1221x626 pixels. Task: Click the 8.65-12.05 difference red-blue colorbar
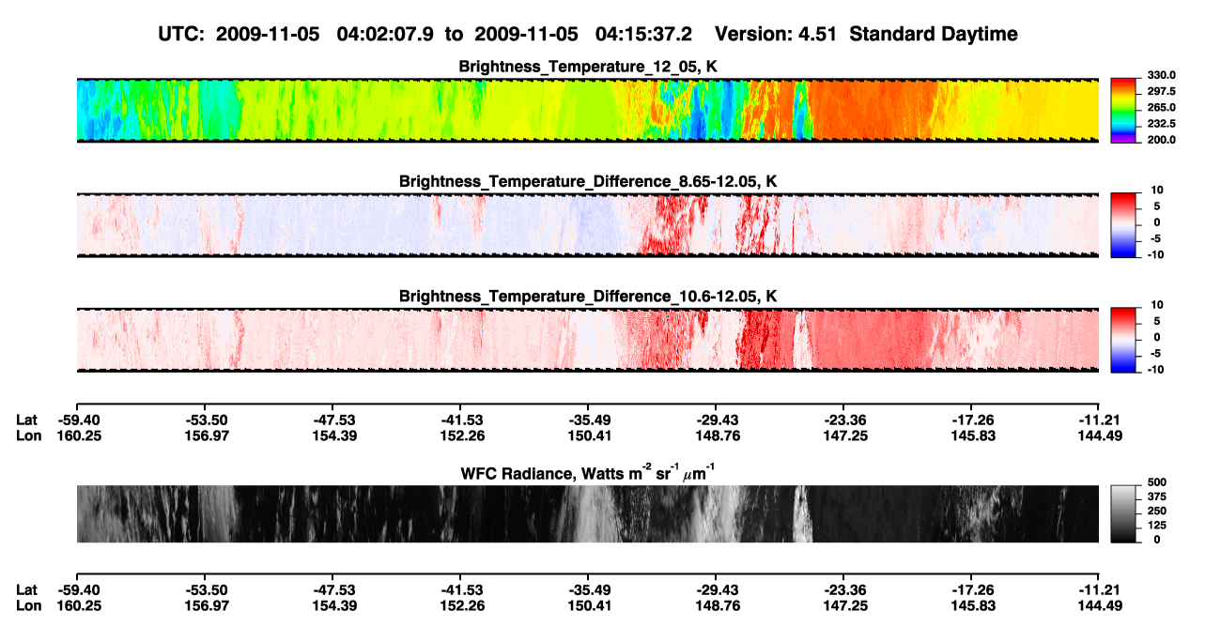coord(1123,224)
